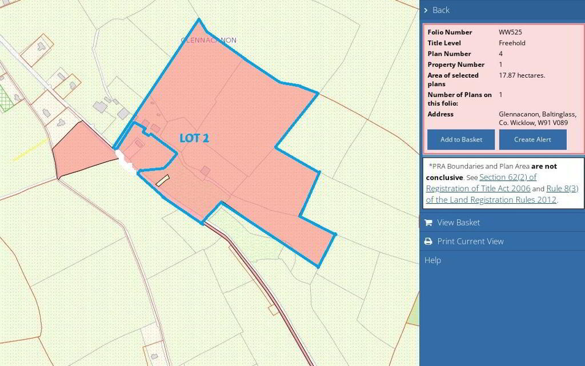Open View Basket from the sidebar
This screenshot has height=366, width=585.
click(x=458, y=223)
